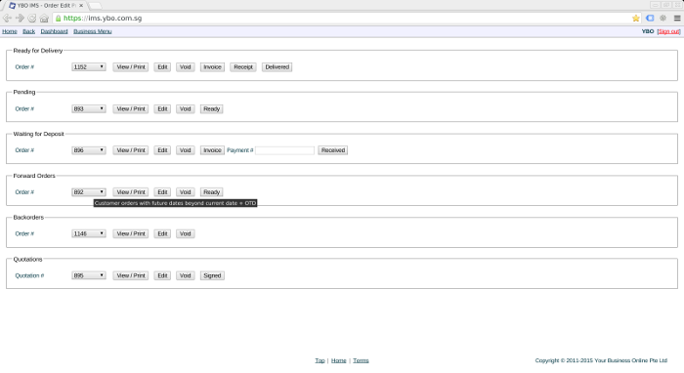Image resolution: width=684 pixels, height=373 pixels.
Task: Expand Waiting for Deposit order dropdown
Action: 89,150
